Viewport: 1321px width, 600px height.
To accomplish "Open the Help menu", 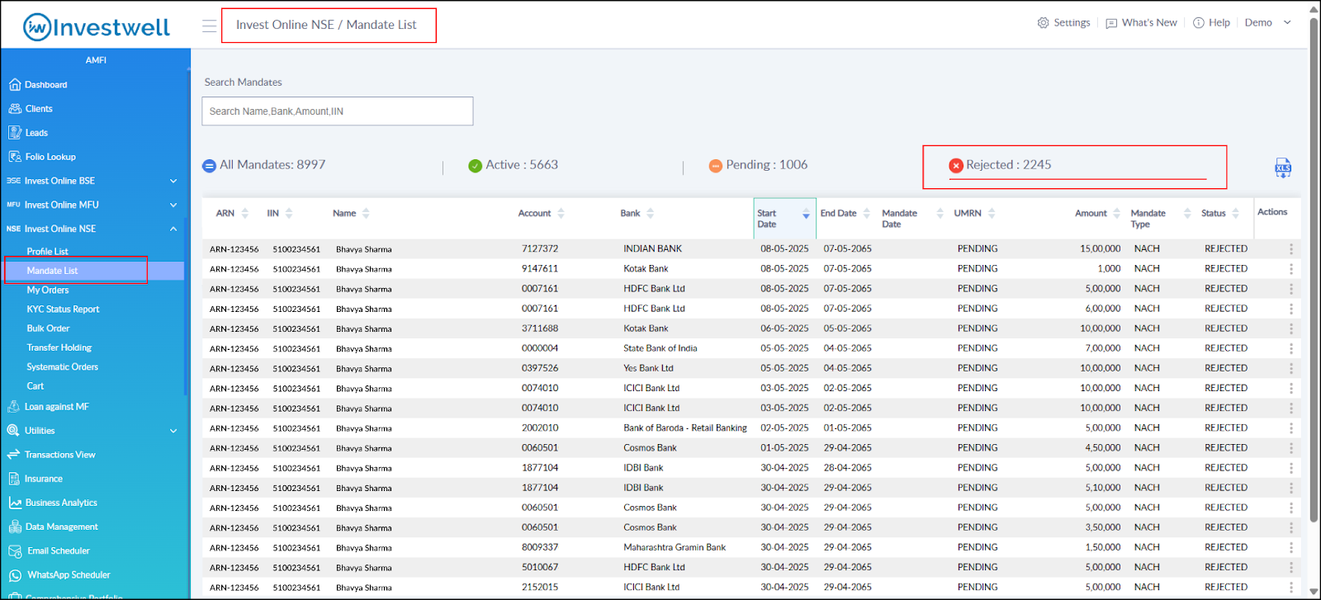I will [x=1211, y=23].
